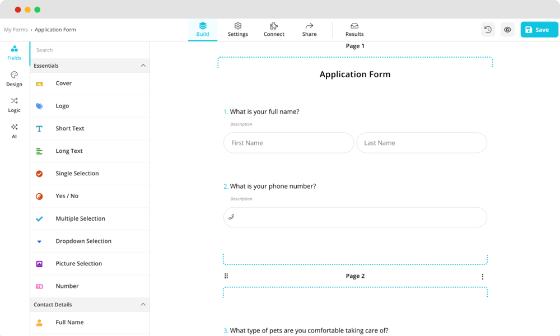Switch to the Settings tab
560x336 pixels.
click(237, 30)
